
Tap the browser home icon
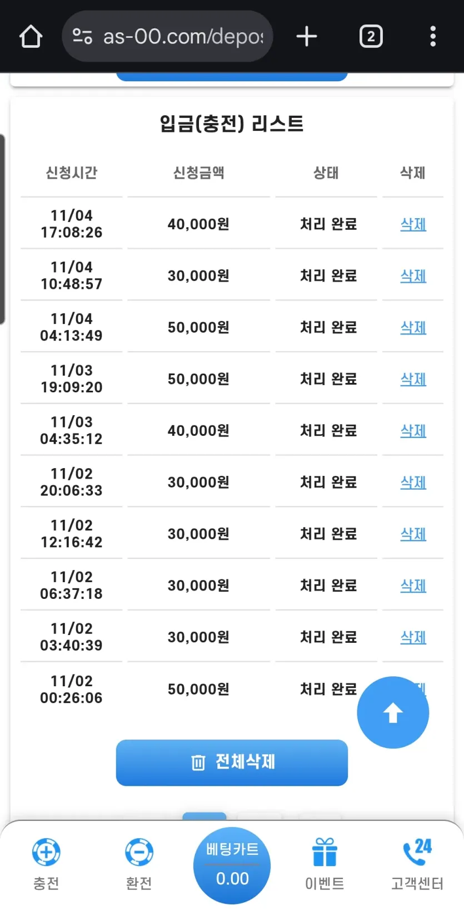click(x=31, y=37)
